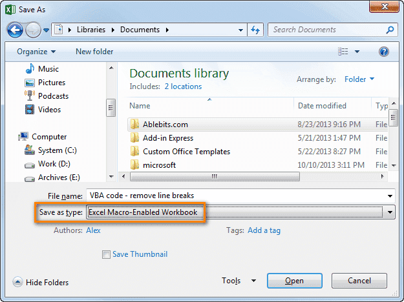This screenshot has width=404, height=302.
Task: Click the Excel icon in title bar
Action: click(x=10, y=10)
